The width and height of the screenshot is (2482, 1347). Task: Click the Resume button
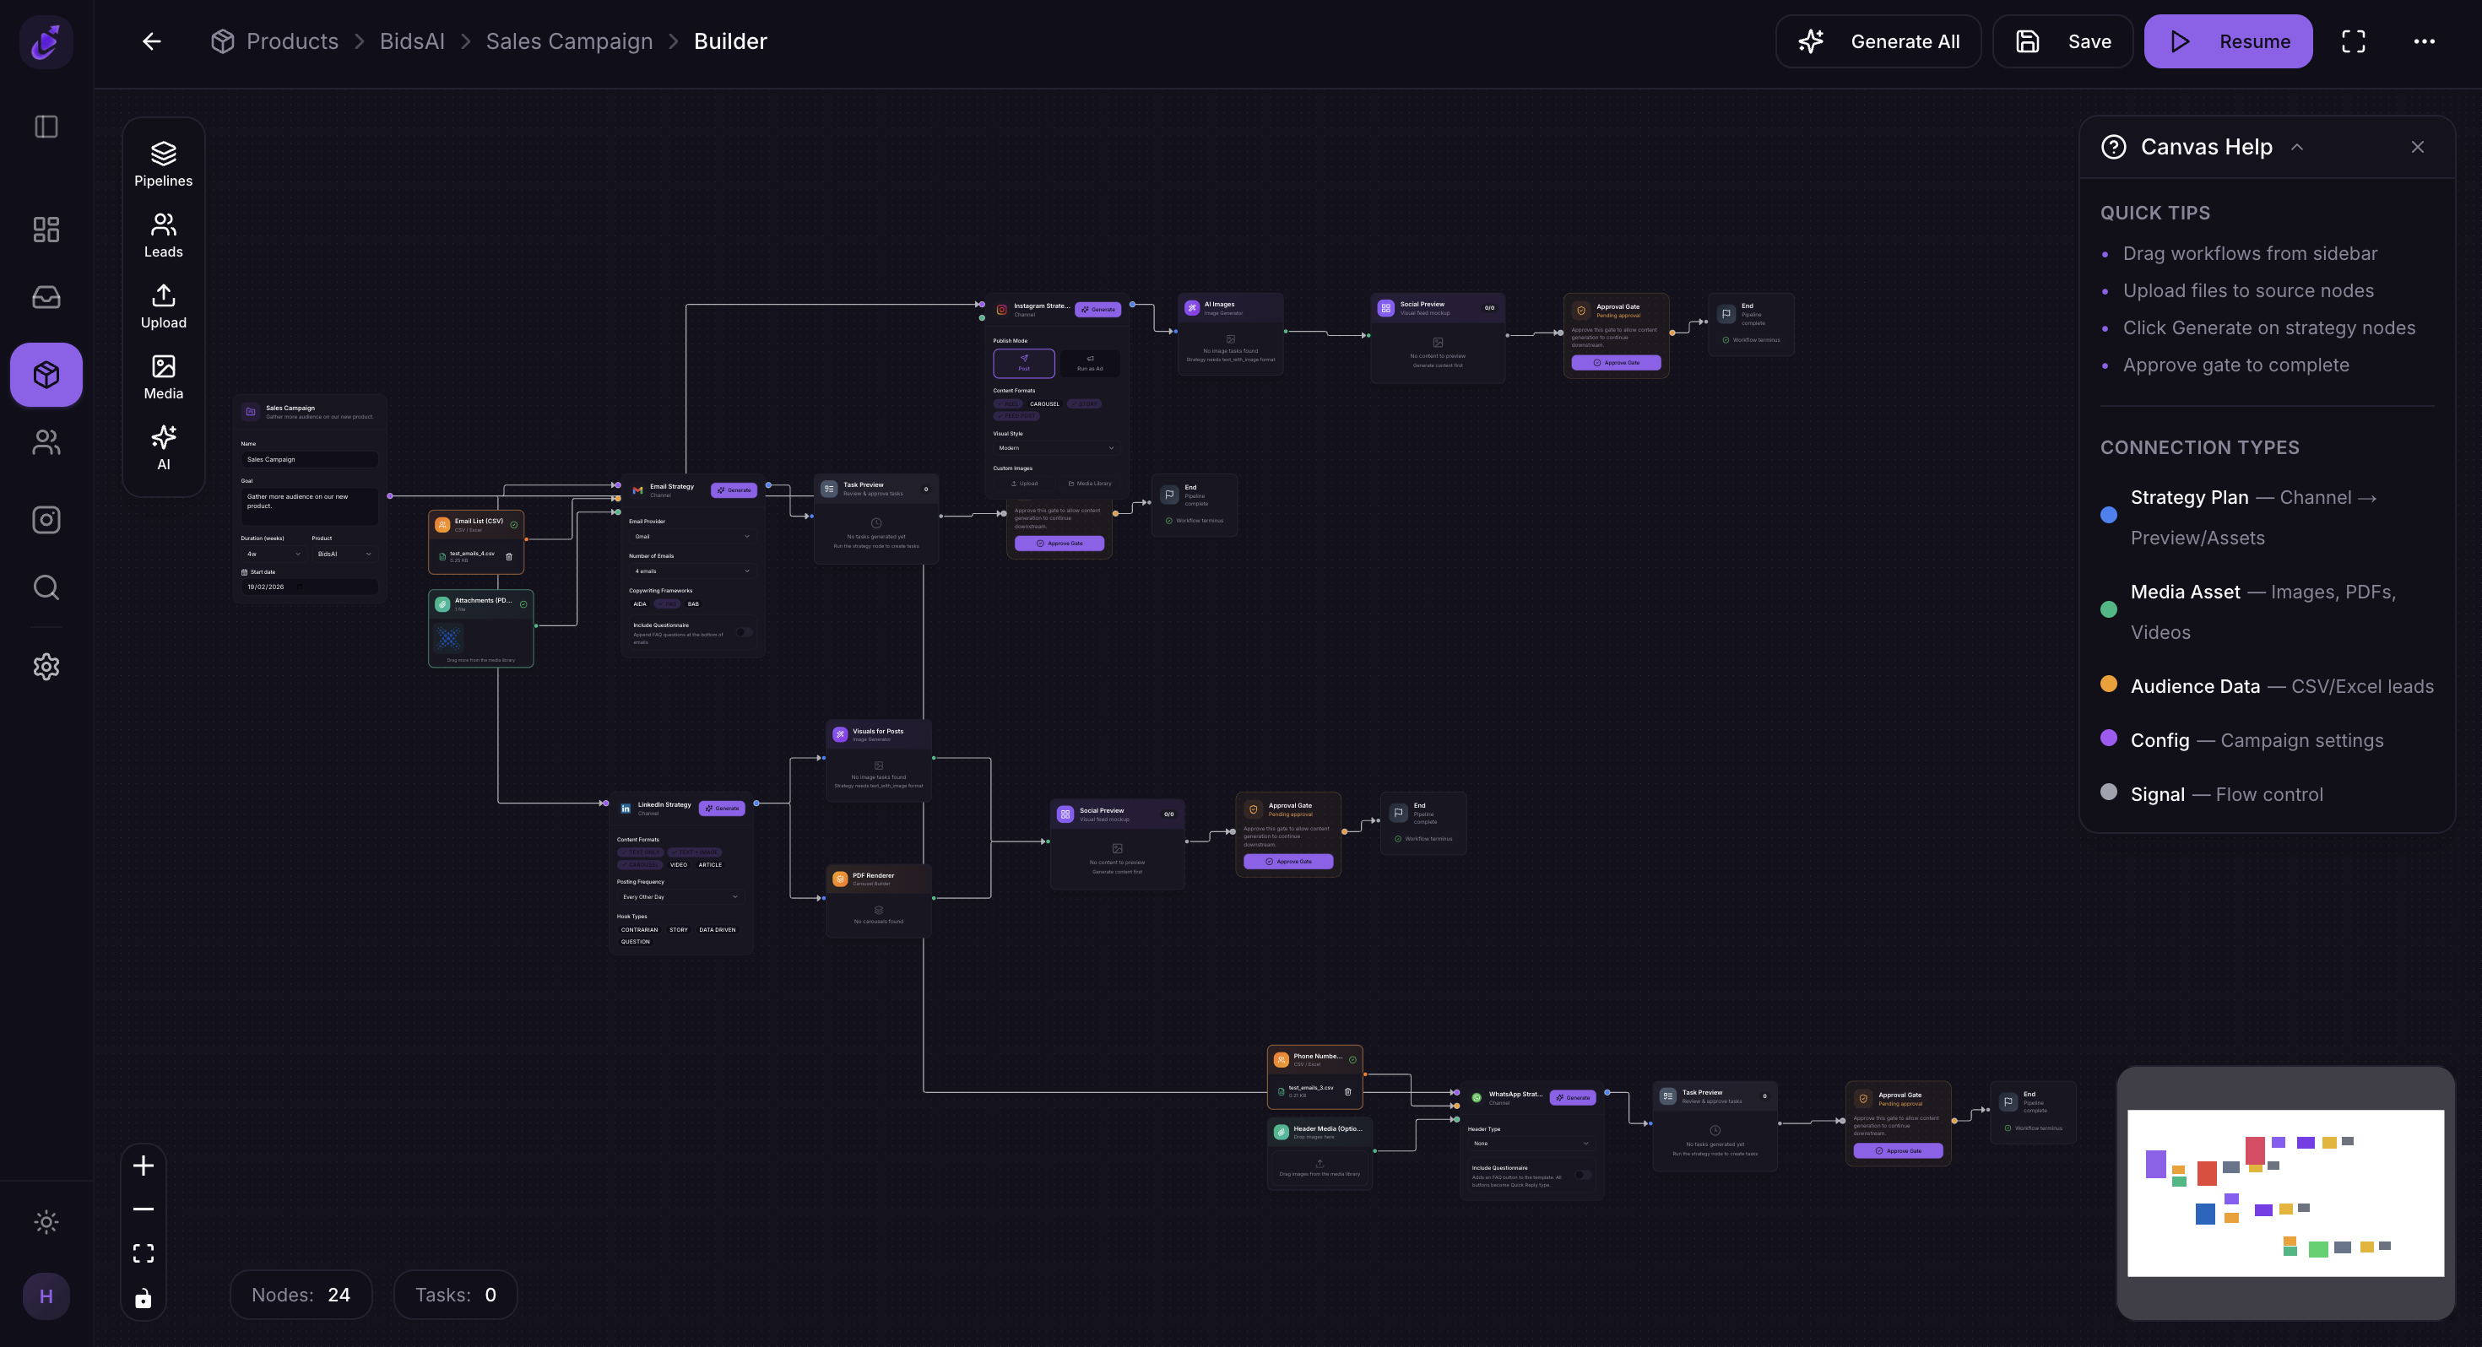(2228, 41)
